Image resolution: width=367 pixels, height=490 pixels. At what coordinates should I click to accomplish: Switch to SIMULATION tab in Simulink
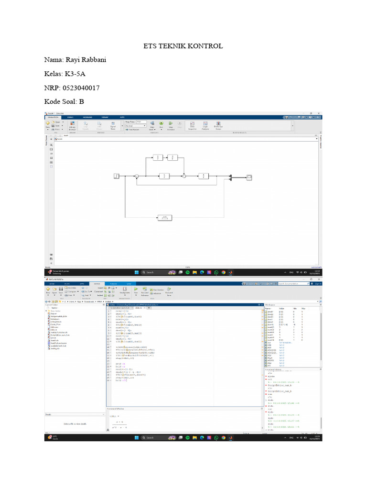[53, 117]
